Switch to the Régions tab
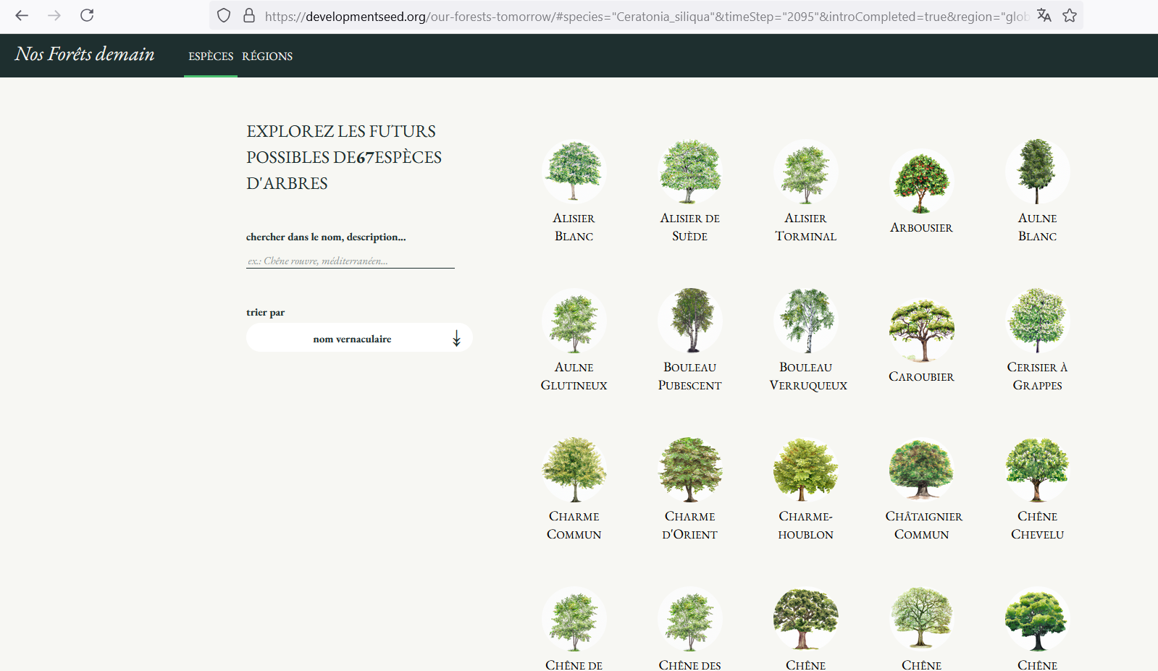 [267, 56]
